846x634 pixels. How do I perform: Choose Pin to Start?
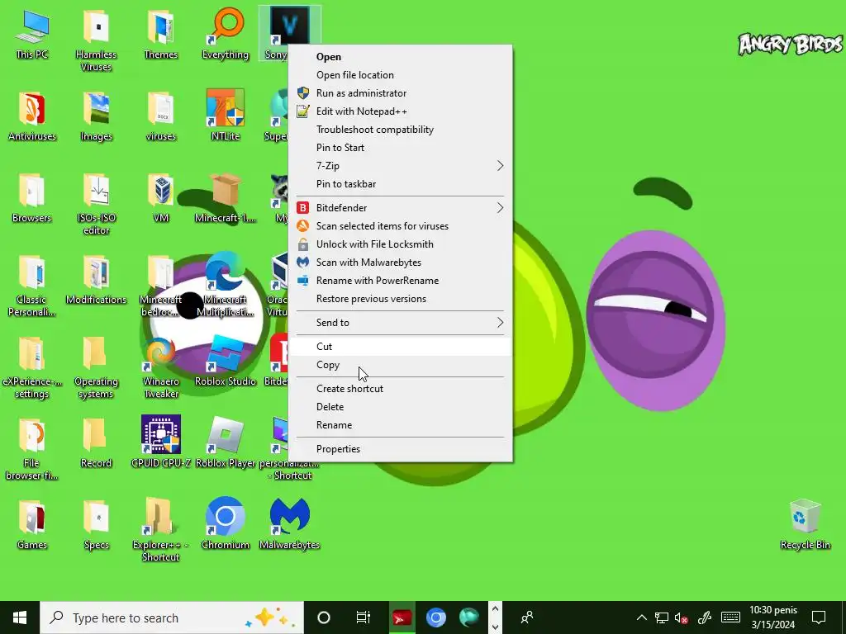coord(401,148)
